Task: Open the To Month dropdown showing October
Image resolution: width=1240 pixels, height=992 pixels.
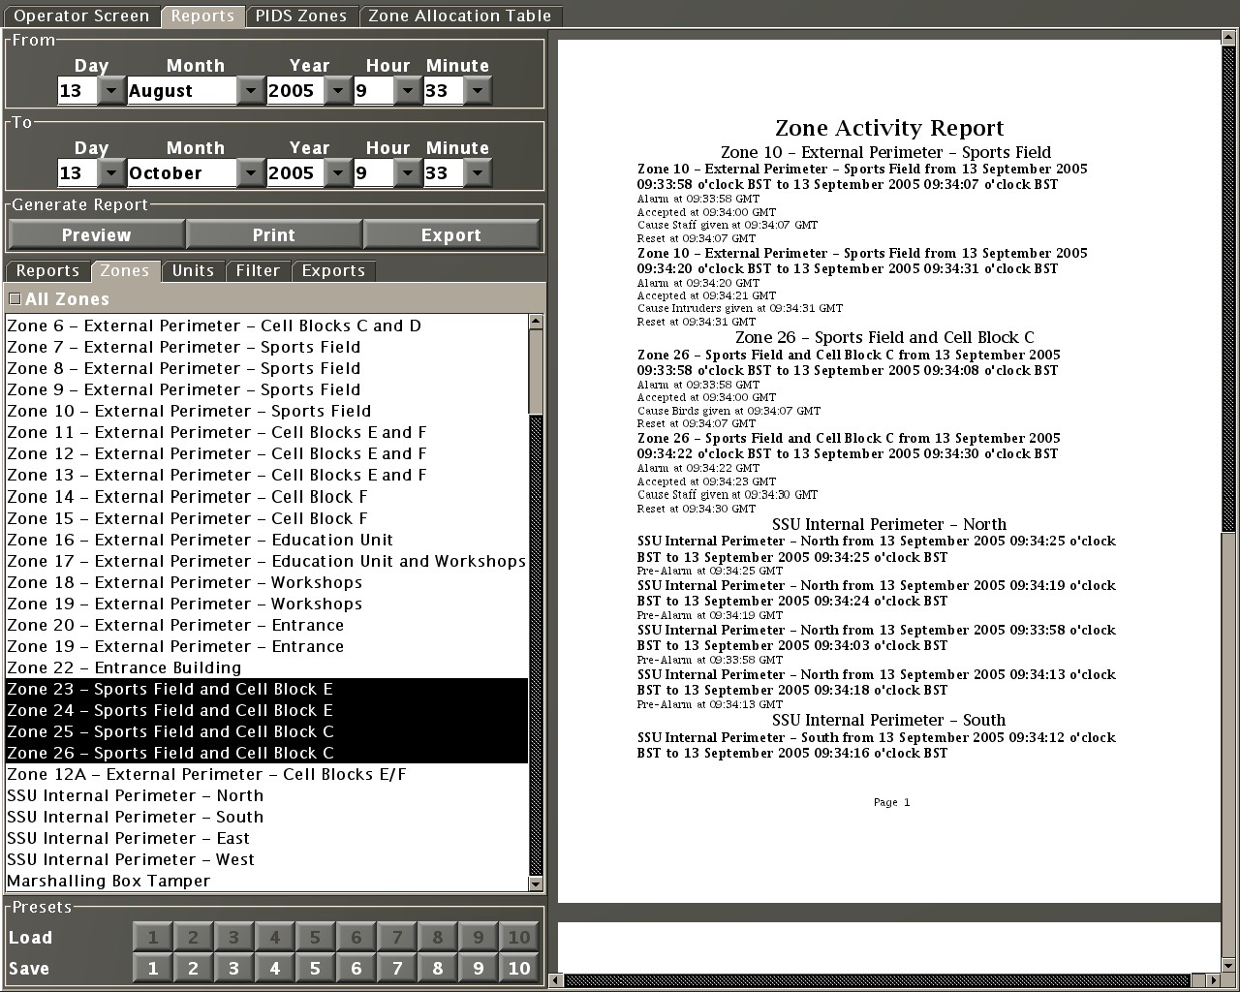Action: [251, 173]
